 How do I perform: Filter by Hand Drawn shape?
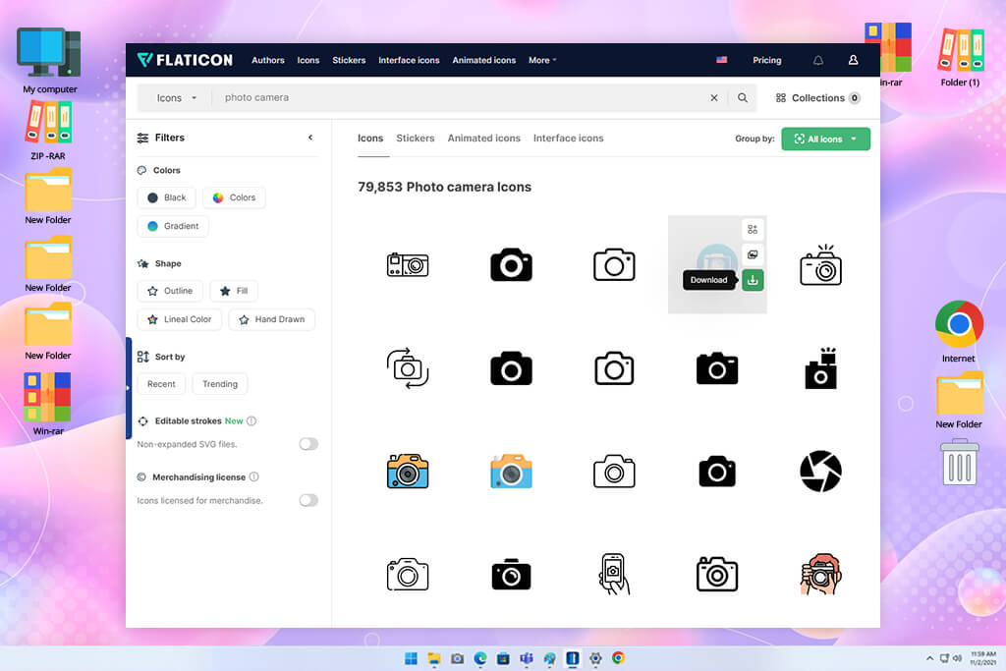point(272,319)
